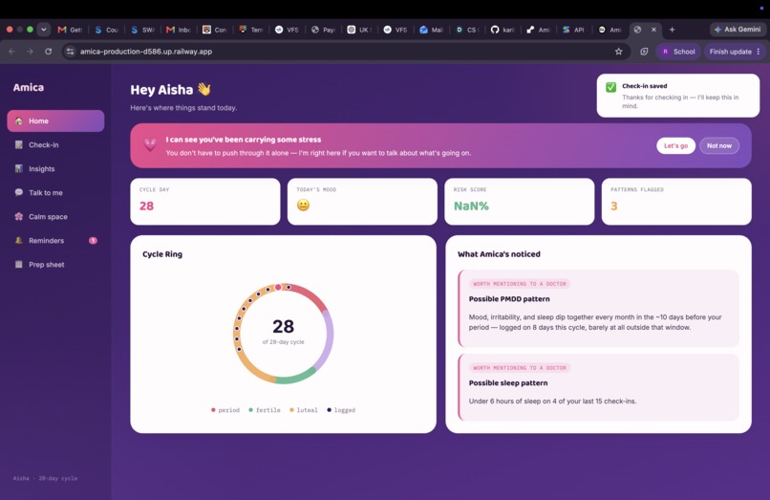Click the Check-in saved notification text
770x500 pixels.
[x=644, y=86]
